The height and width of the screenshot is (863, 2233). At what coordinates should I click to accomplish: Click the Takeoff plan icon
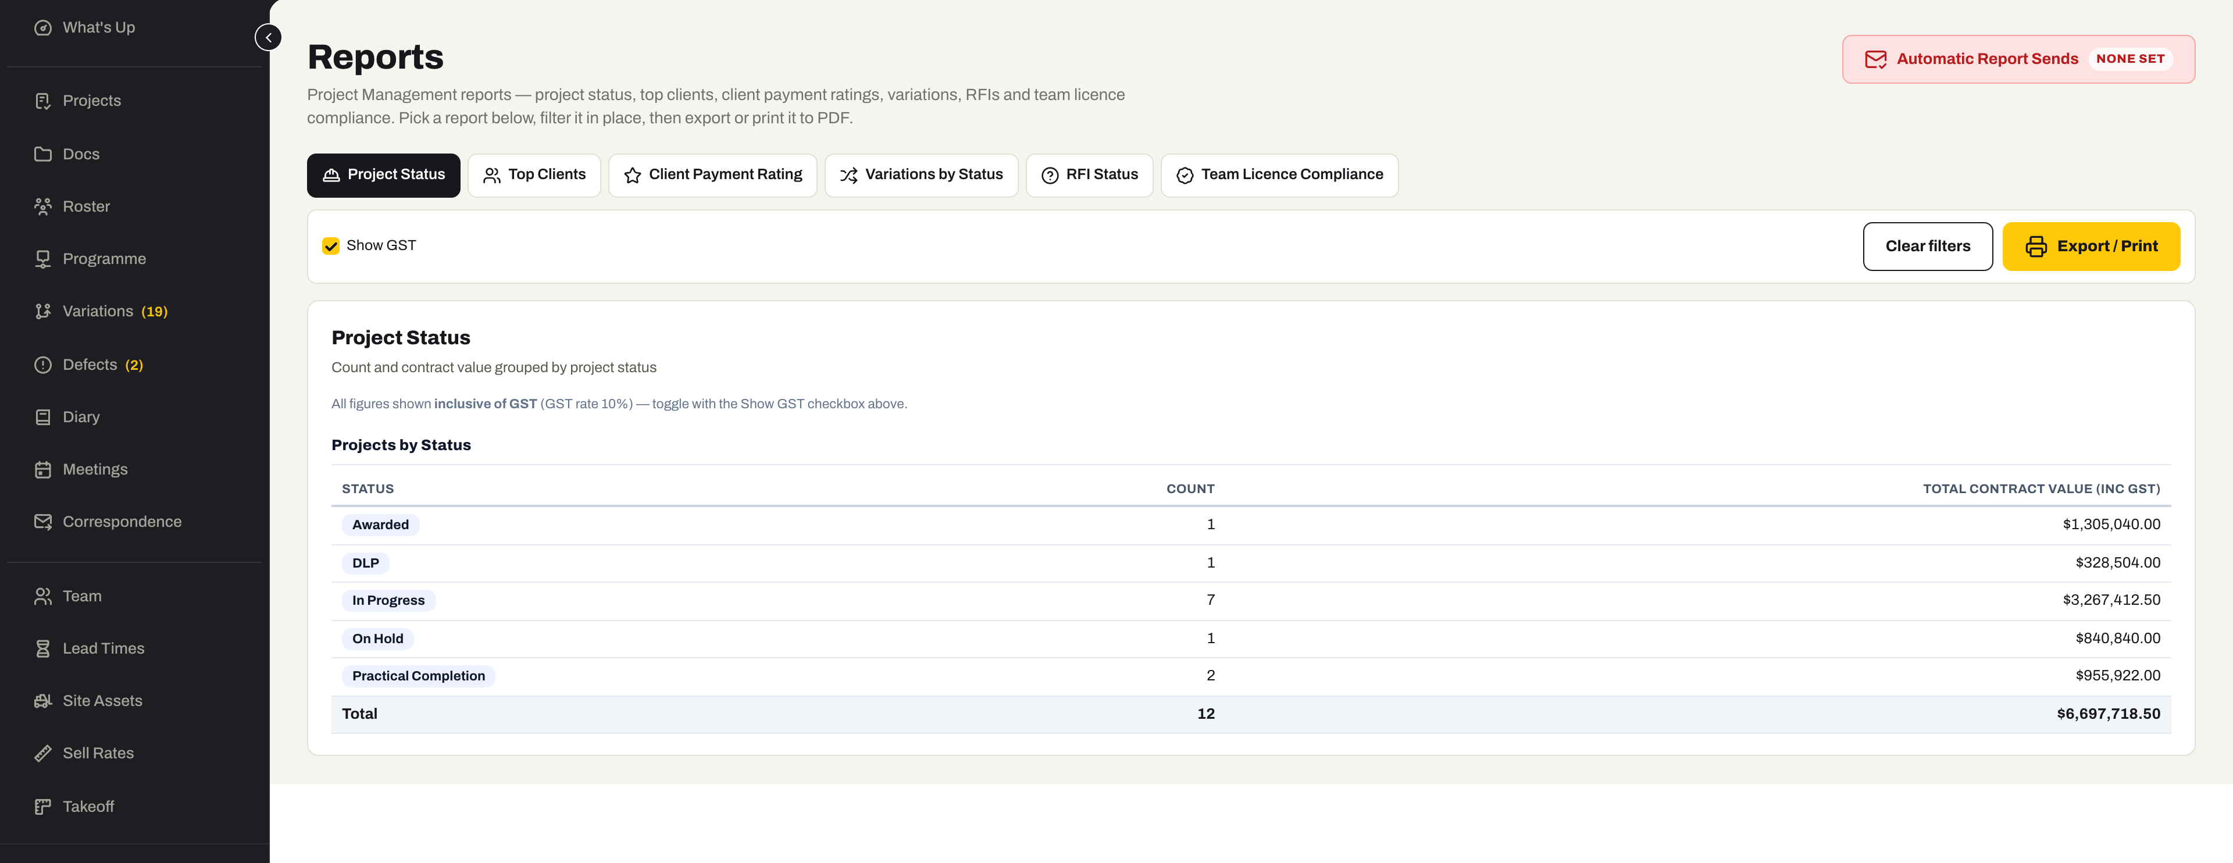(42, 807)
